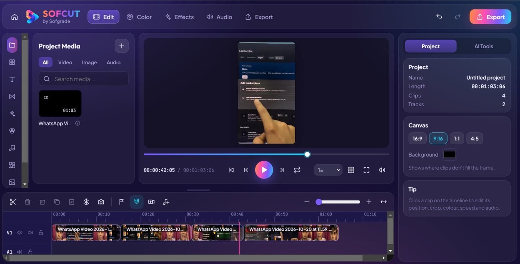Open the sparkle effects sidebar panel
The image size is (520, 264).
[x=12, y=113]
